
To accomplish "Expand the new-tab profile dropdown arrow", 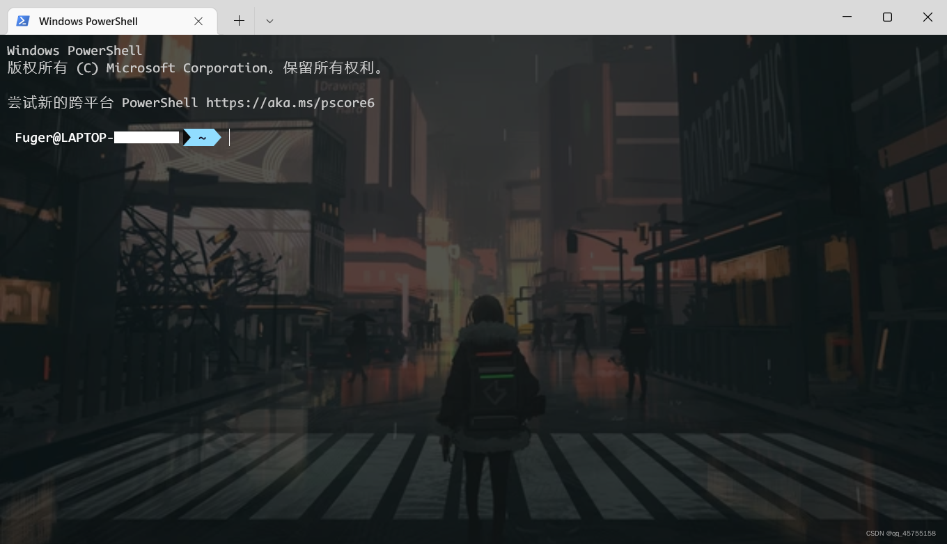I will point(269,21).
